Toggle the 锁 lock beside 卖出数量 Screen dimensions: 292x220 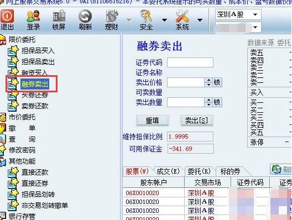pos(217,102)
